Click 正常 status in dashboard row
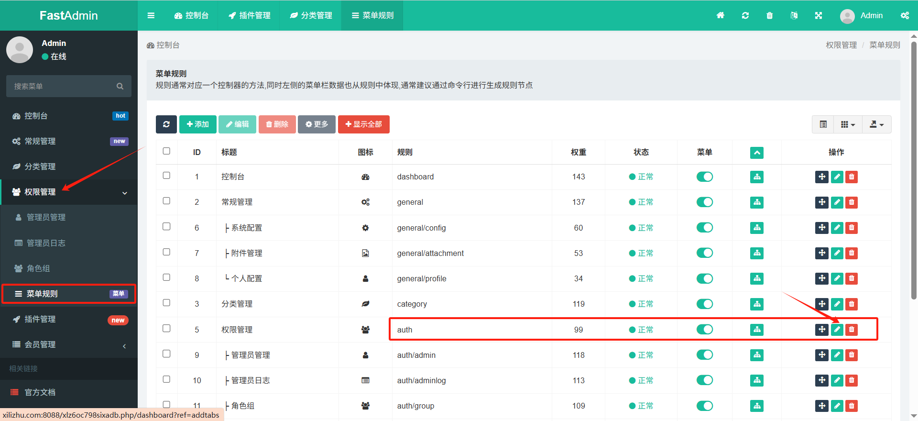The width and height of the screenshot is (918, 421). pyautogui.click(x=641, y=177)
